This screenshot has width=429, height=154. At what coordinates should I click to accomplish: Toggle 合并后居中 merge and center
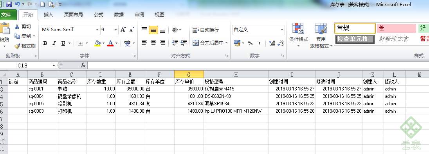coord(208,43)
